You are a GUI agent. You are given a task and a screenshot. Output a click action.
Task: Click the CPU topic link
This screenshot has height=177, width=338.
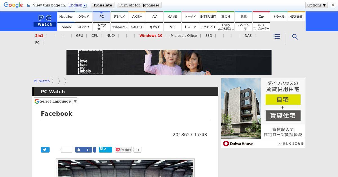point(95,35)
